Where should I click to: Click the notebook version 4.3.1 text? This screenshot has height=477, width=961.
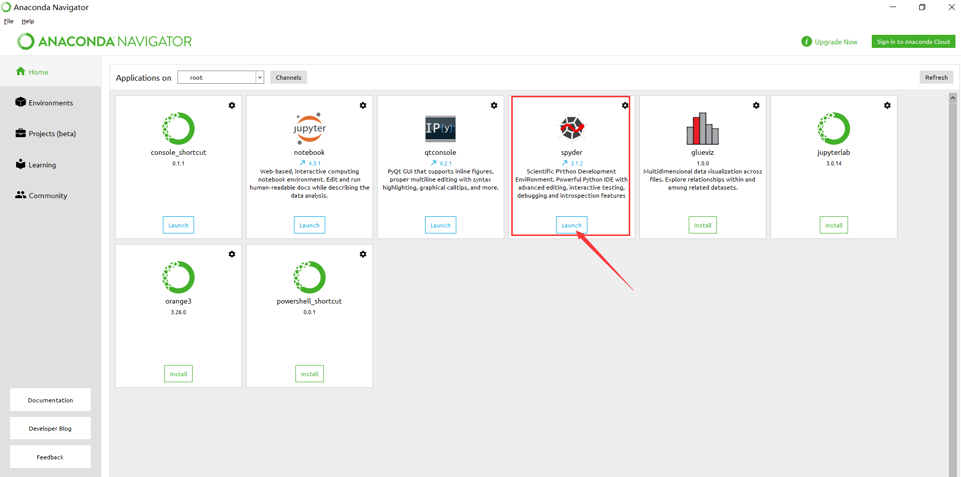315,163
